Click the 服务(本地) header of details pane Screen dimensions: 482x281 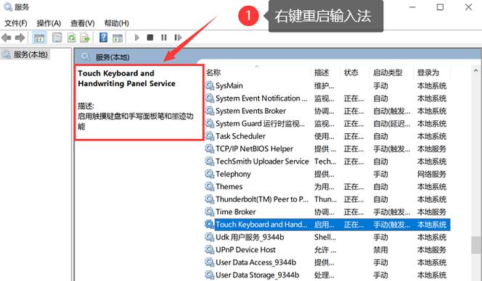[x=113, y=57]
